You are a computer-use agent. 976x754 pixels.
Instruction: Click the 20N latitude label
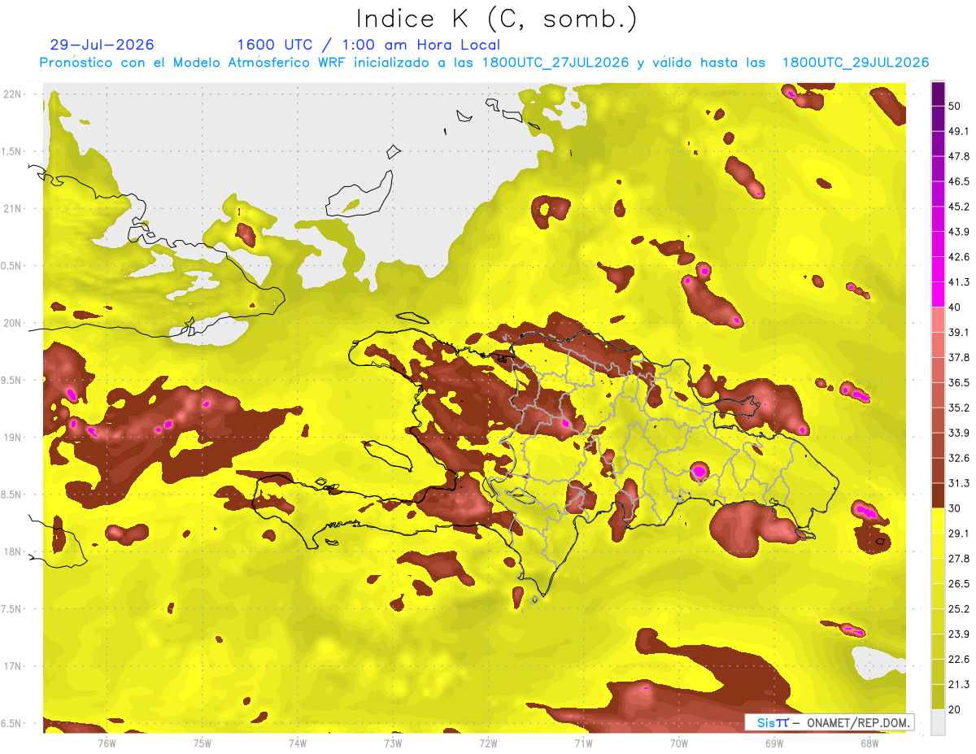pyautogui.click(x=14, y=323)
